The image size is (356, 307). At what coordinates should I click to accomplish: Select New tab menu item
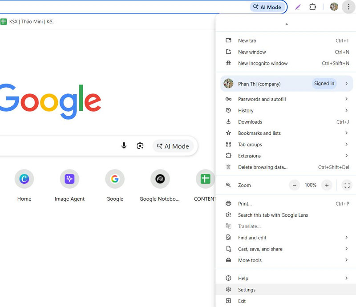(x=286, y=40)
